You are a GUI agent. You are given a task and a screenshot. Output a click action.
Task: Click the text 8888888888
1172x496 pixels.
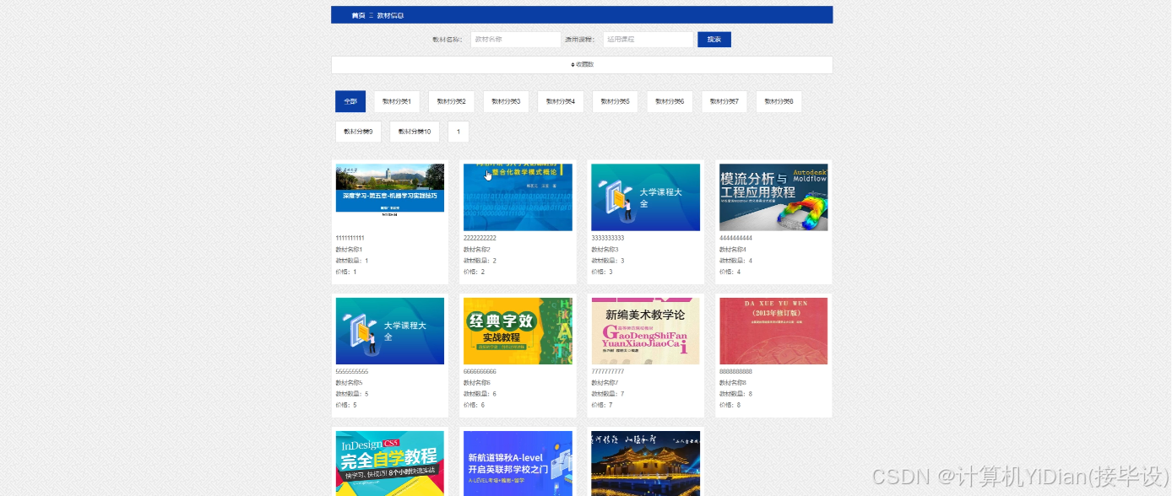point(735,371)
